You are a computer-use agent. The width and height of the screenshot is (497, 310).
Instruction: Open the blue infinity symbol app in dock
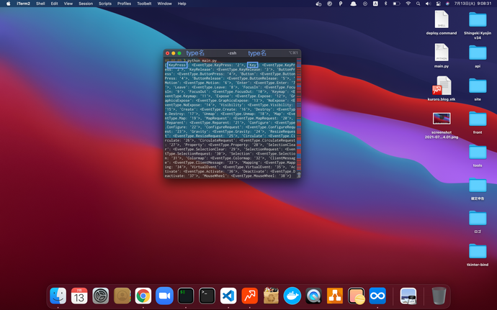click(x=377, y=296)
